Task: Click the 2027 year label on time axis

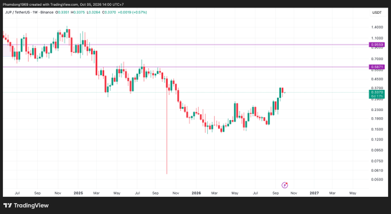Action: [314, 193]
